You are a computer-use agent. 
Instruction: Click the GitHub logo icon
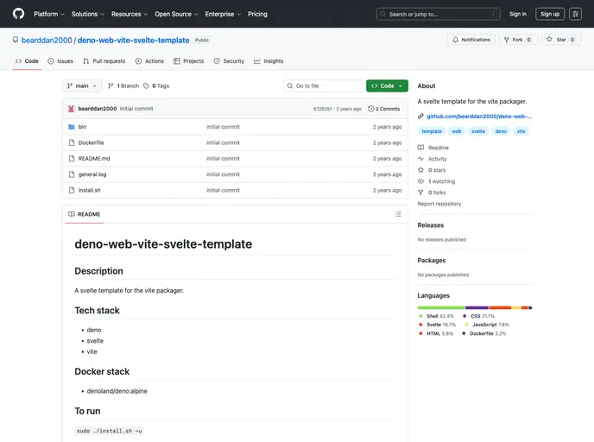(18, 14)
